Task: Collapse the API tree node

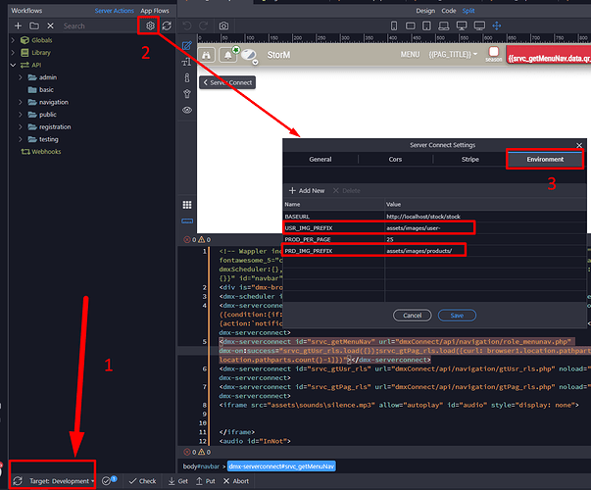Action: (13, 65)
